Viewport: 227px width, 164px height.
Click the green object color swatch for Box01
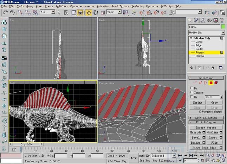(223, 26)
